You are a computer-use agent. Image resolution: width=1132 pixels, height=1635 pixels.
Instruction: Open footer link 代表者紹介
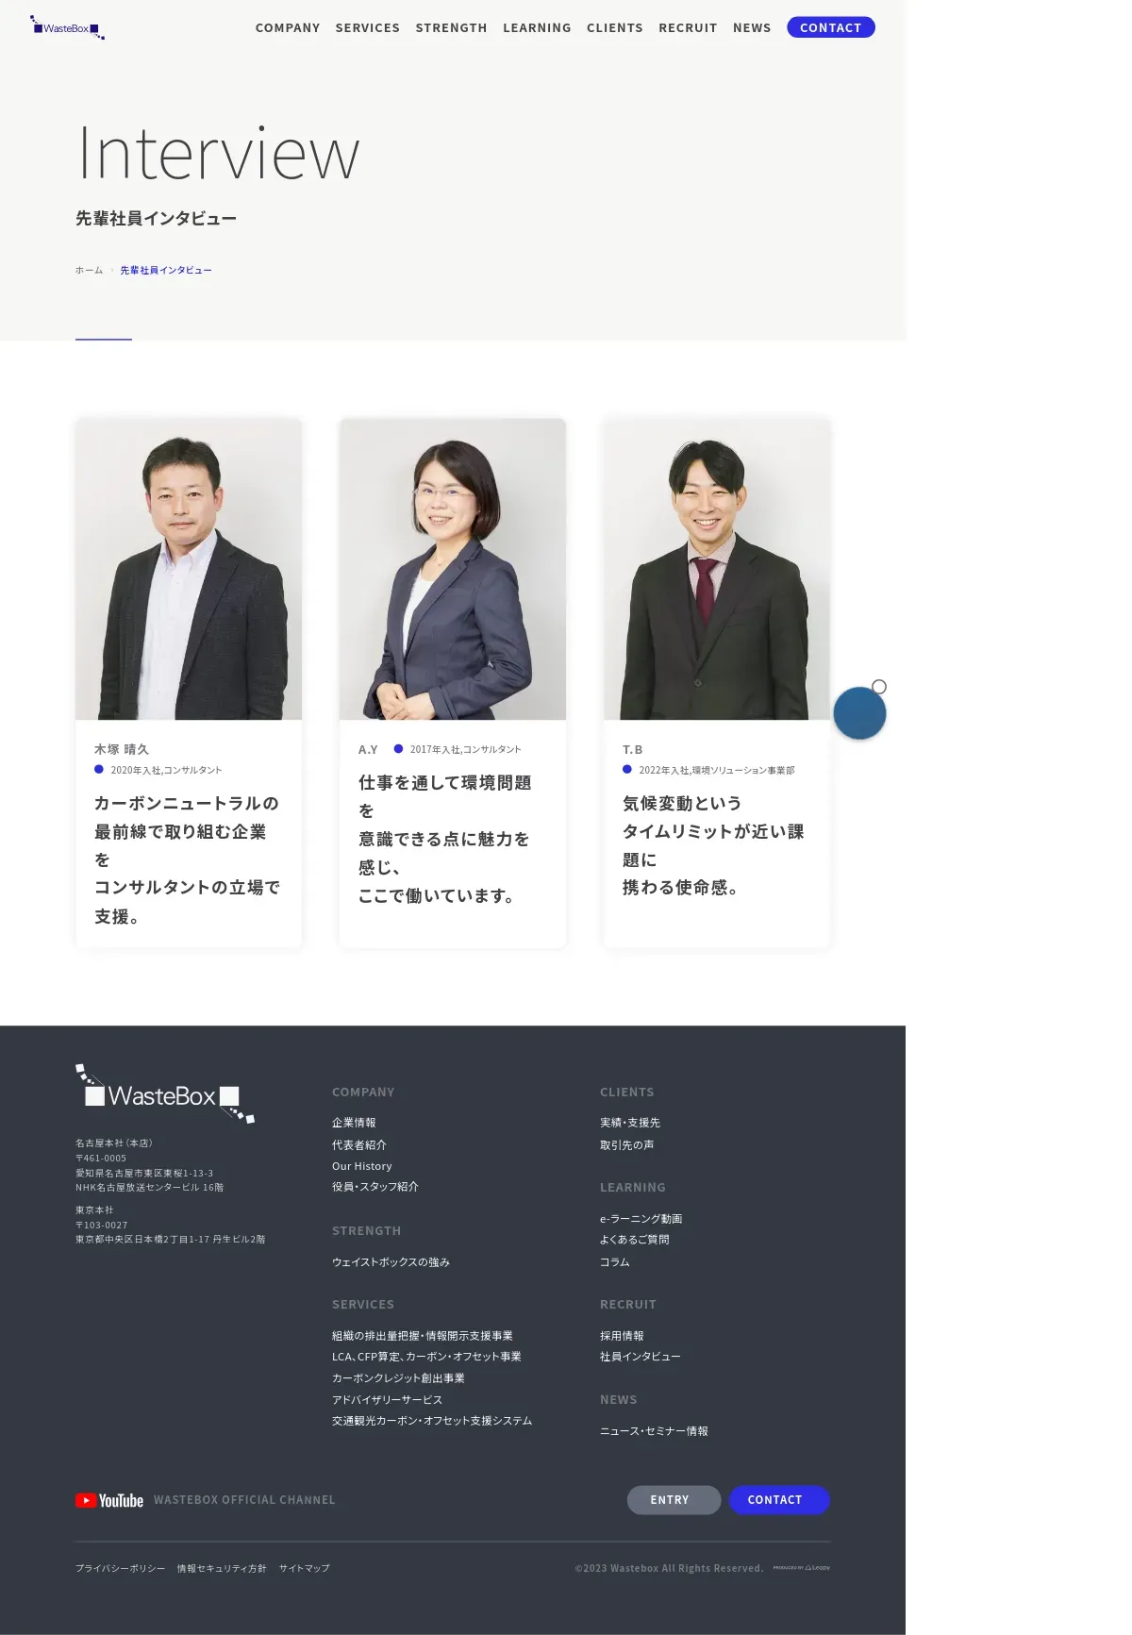coord(359,1145)
